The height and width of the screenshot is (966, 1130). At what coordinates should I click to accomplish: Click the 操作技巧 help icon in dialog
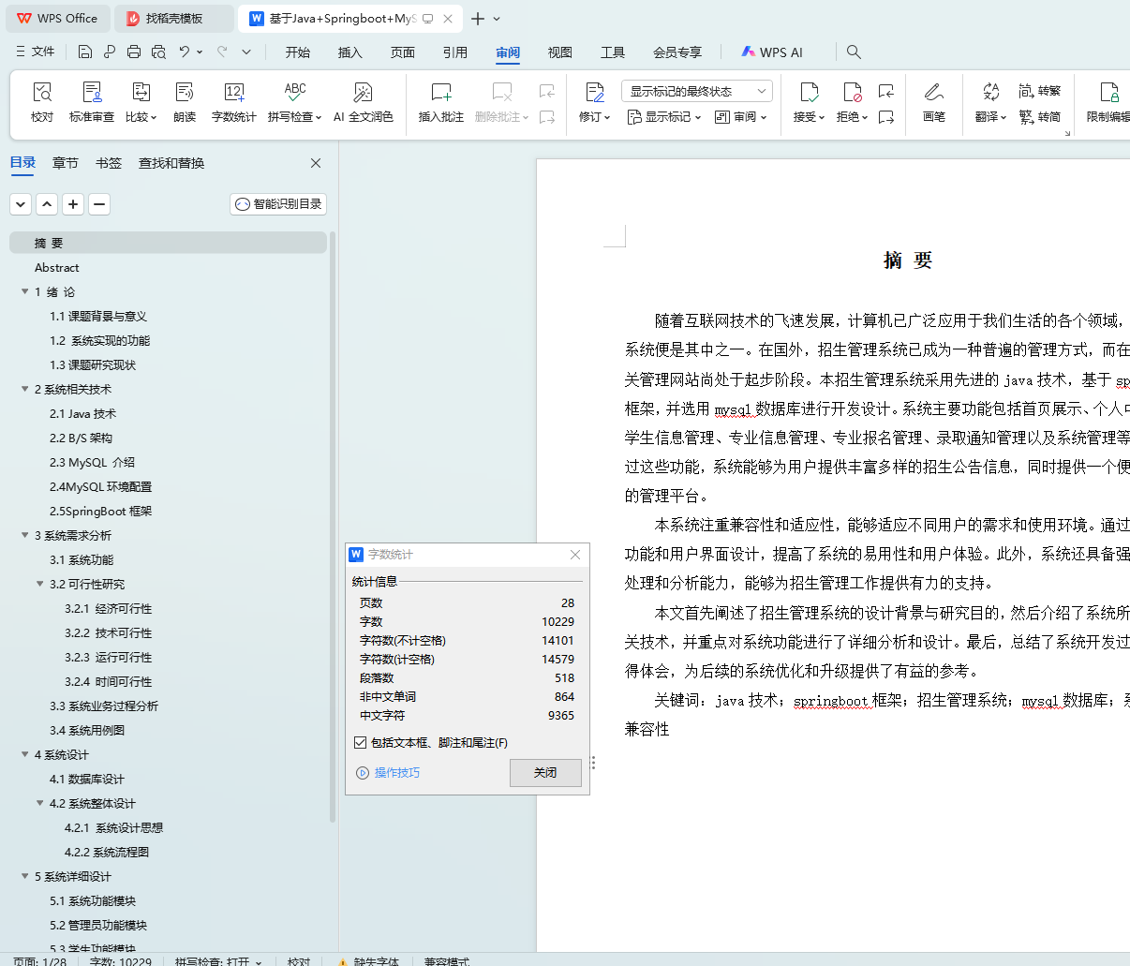tap(363, 773)
